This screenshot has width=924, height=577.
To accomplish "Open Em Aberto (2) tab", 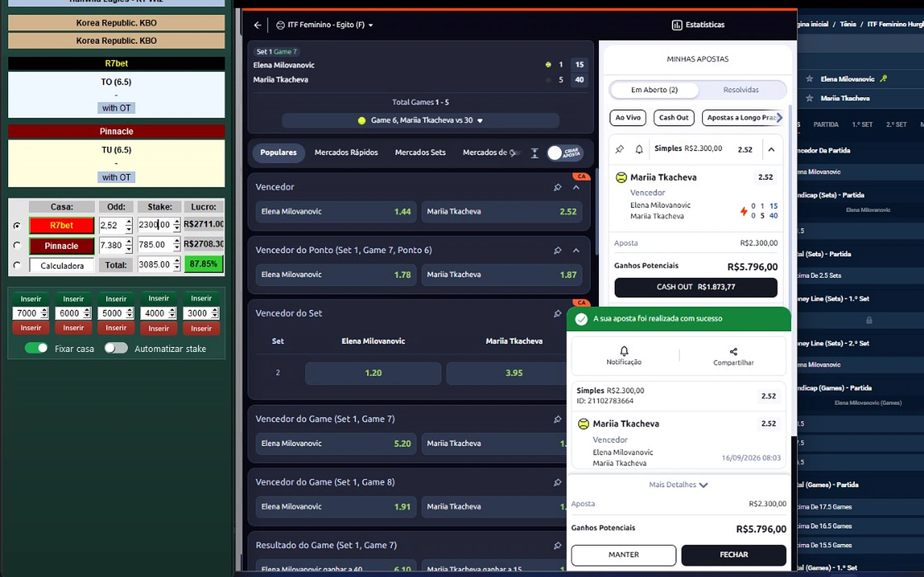I will [654, 90].
